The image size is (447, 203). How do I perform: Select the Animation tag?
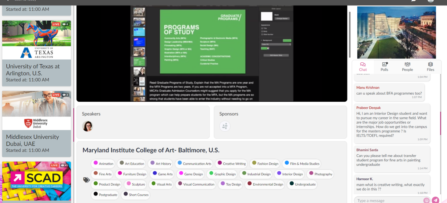103,164
